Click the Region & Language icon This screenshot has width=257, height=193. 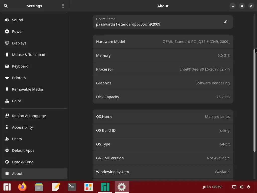point(7,116)
